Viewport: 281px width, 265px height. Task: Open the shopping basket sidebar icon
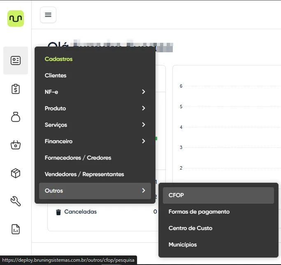(16, 145)
